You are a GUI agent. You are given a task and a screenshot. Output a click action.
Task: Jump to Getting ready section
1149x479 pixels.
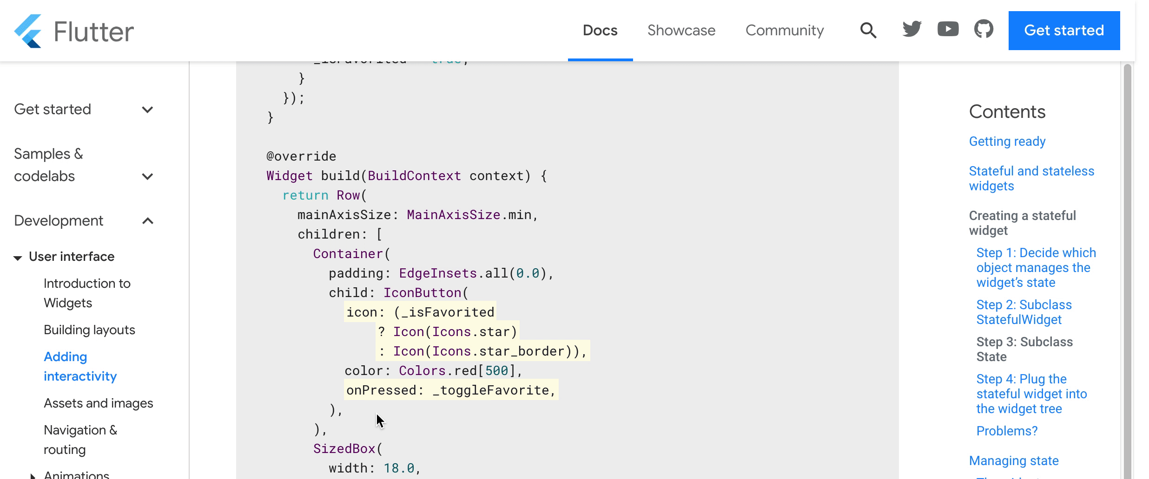pyautogui.click(x=1007, y=142)
